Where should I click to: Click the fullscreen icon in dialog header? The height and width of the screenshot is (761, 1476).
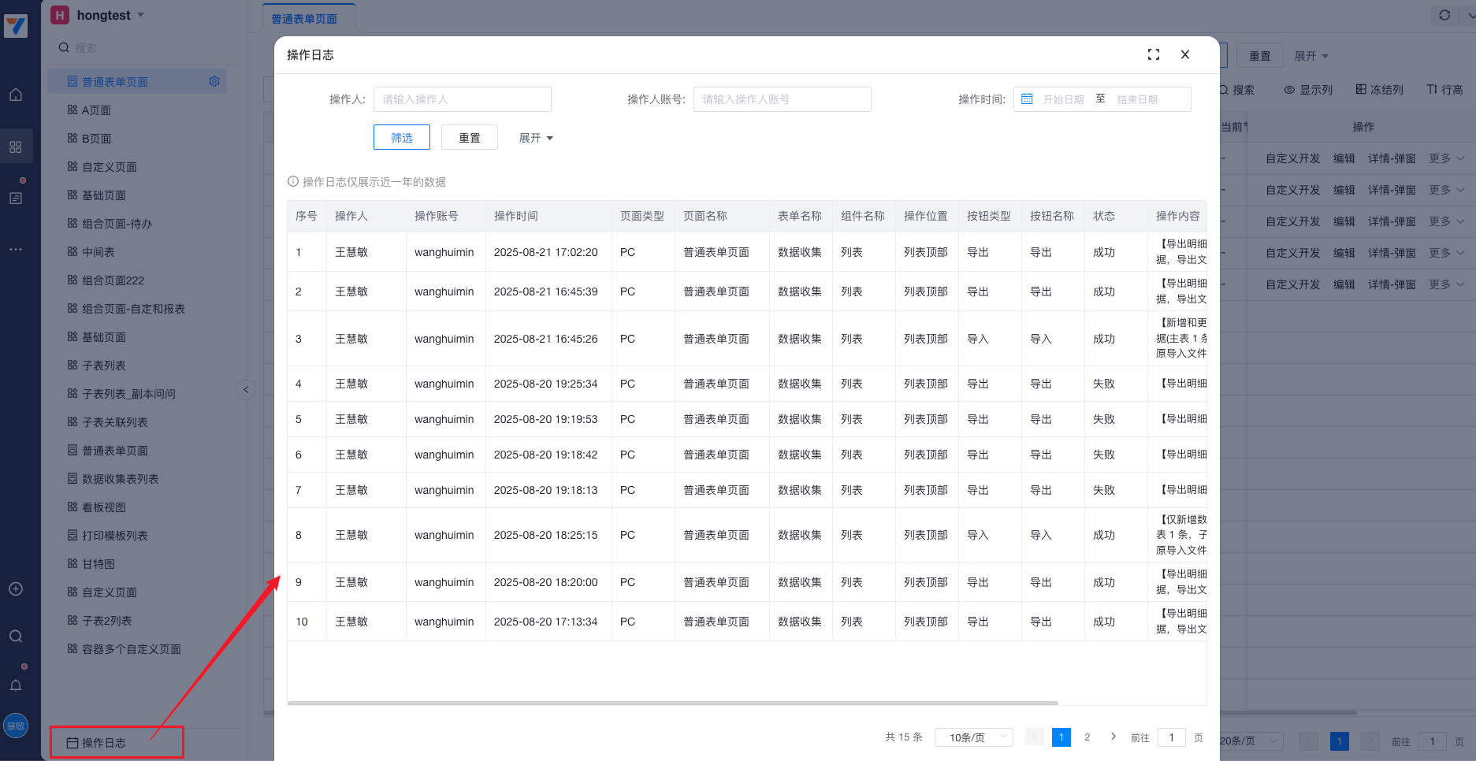(x=1154, y=54)
